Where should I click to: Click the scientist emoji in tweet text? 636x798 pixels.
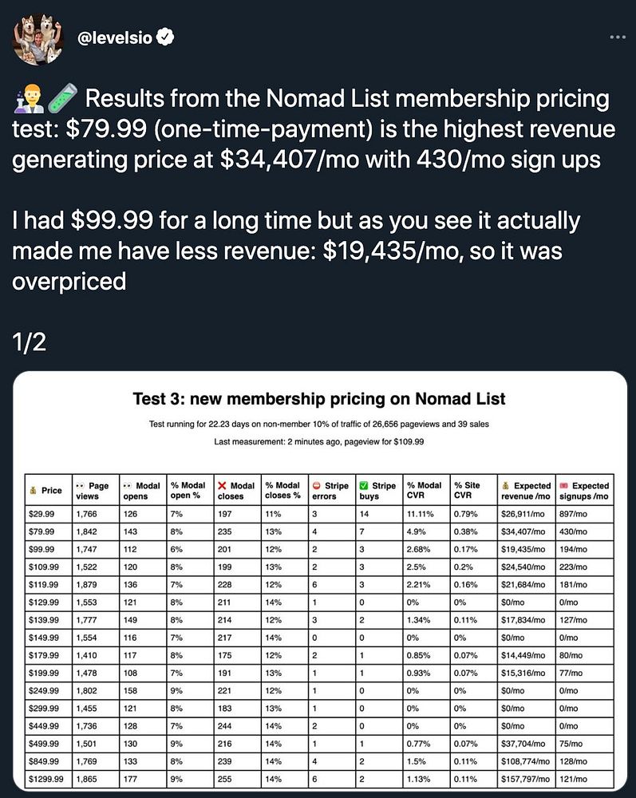coord(28,99)
